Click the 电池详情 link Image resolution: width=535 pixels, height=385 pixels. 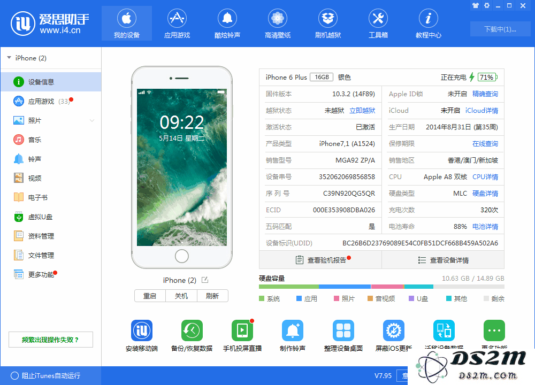485,226
